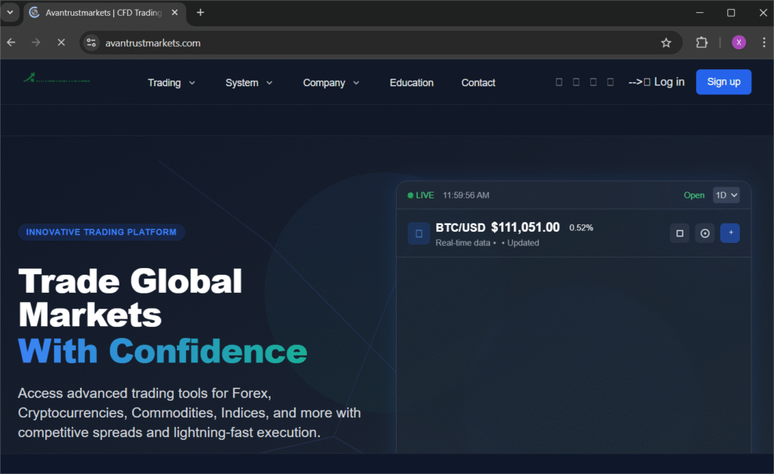Open the browser profile avatar icon

tap(738, 43)
